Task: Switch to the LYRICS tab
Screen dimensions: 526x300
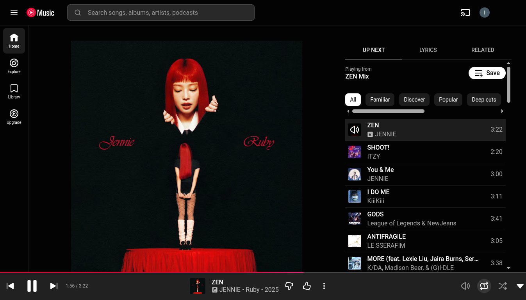Action: (428, 50)
